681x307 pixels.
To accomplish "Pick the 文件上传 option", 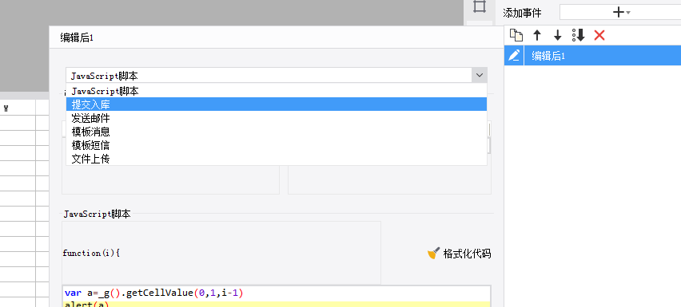I will (x=277, y=159).
